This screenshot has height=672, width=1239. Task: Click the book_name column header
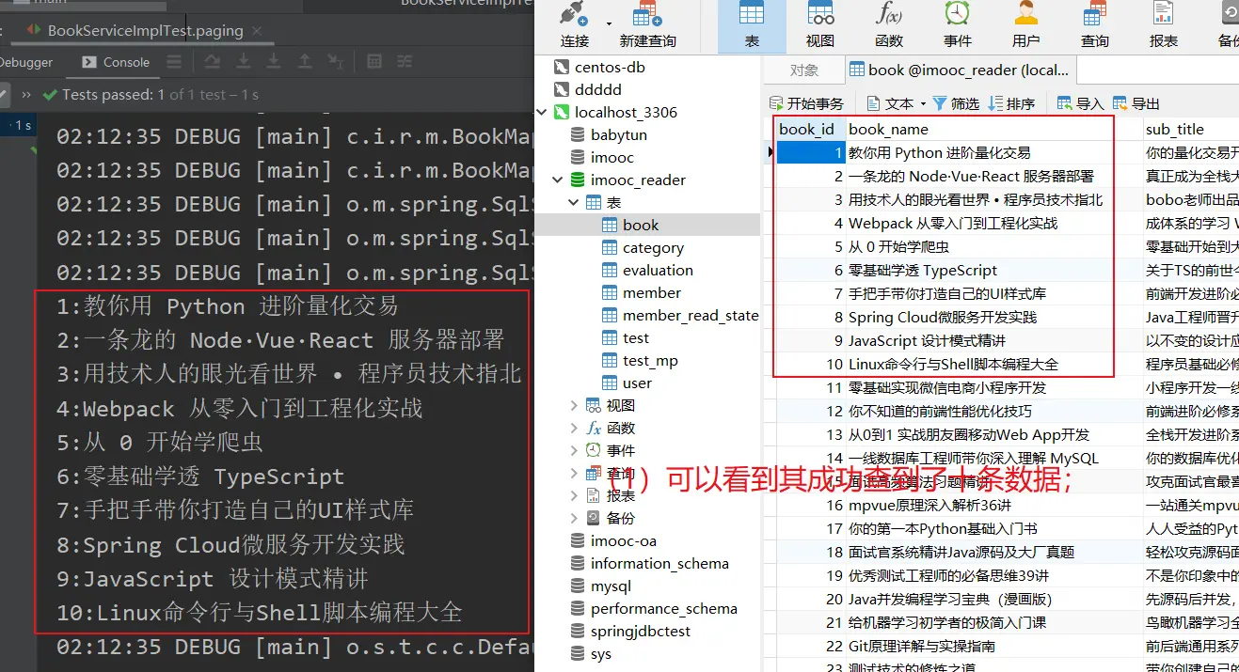[x=993, y=129]
